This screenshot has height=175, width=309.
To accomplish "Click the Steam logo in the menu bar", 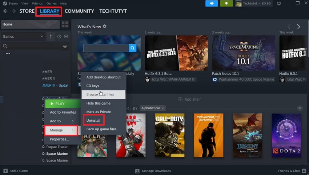I will (x=5, y=3).
